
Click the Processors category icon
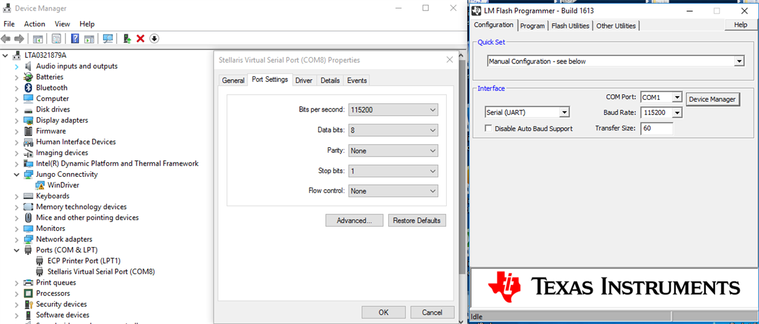click(x=28, y=293)
